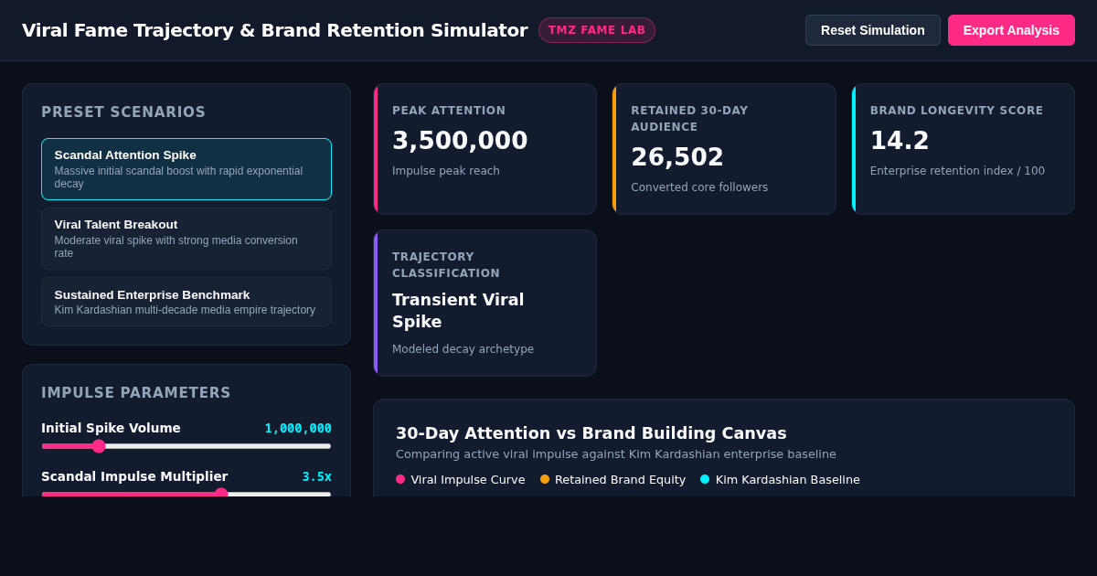The width and height of the screenshot is (1097, 576).
Task: Click the simulator page title
Action: 275,30
